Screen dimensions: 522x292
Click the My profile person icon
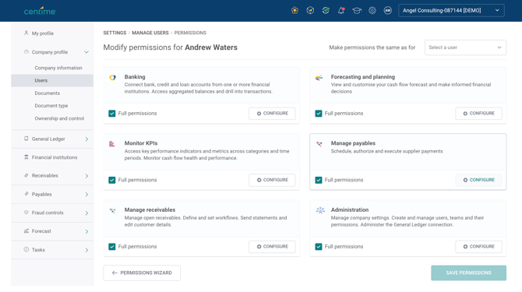tap(26, 33)
